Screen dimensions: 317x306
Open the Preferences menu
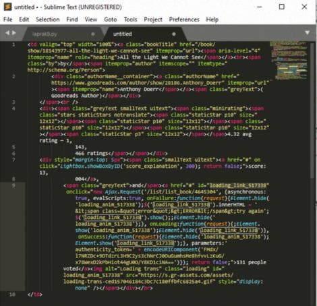coord(184,20)
